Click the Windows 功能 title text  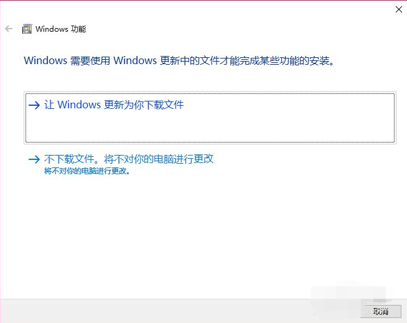61,29
